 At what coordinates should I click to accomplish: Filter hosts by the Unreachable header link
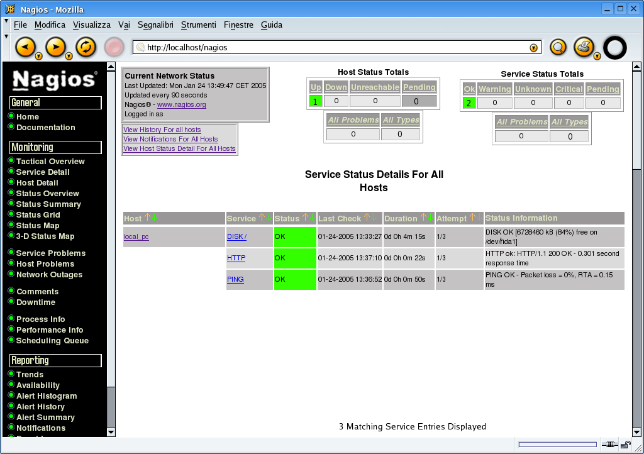click(x=375, y=87)
